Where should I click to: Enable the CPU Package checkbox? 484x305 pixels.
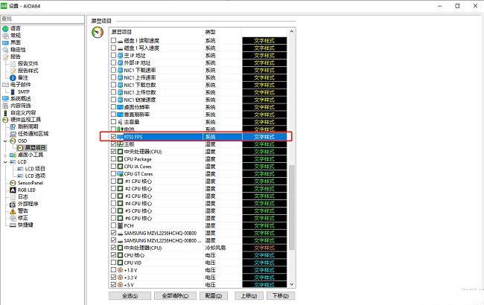coord(114,158)
